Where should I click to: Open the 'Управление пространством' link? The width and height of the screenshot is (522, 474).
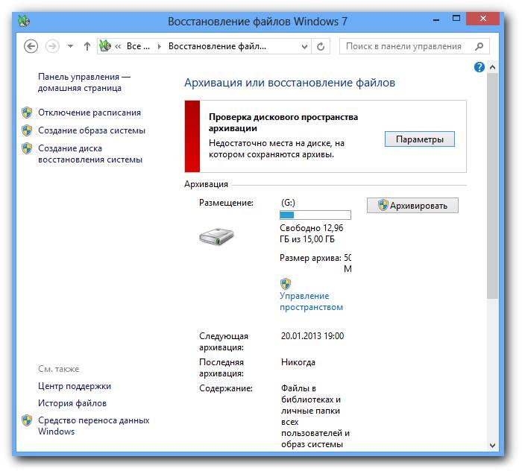[x=311, y=301]
